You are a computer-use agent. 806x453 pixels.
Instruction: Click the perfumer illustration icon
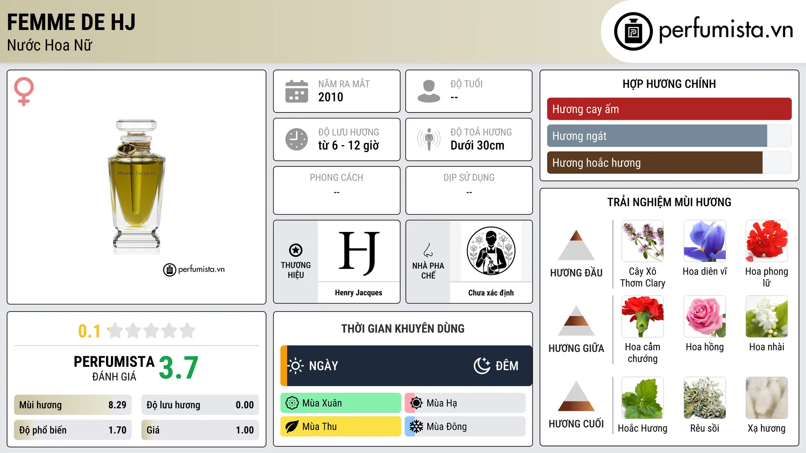(491, 251)
